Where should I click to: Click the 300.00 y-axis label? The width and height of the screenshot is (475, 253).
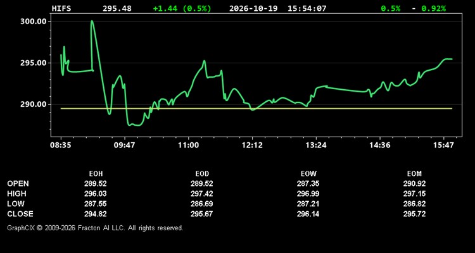[33, 22]
